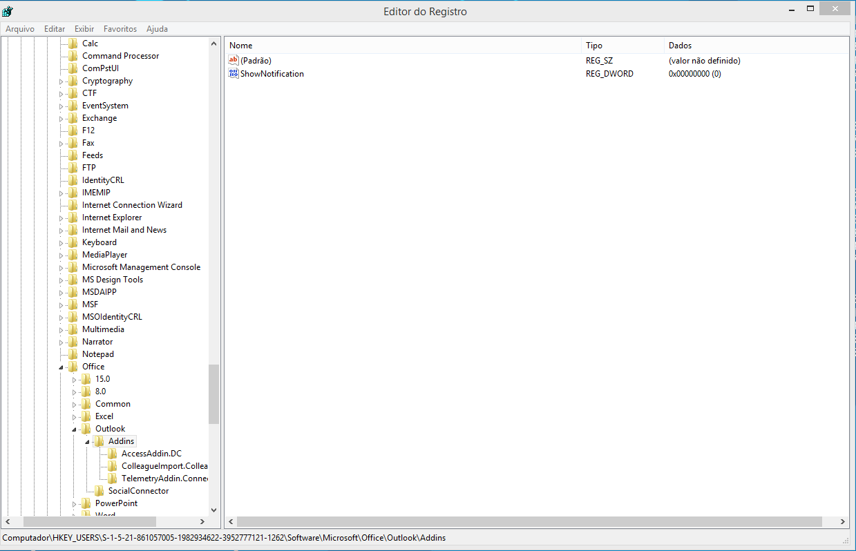The width and height of the screenshot is (856, 551).
Task: Expand the 15.0 key
Action: [75, 379]
